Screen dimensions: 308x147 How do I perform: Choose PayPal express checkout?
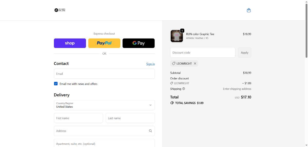[x=104, y=43]
